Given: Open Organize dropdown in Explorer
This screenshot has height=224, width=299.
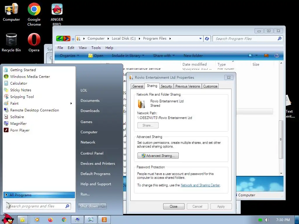Looking at the screenshot, I should coord(69,56).
